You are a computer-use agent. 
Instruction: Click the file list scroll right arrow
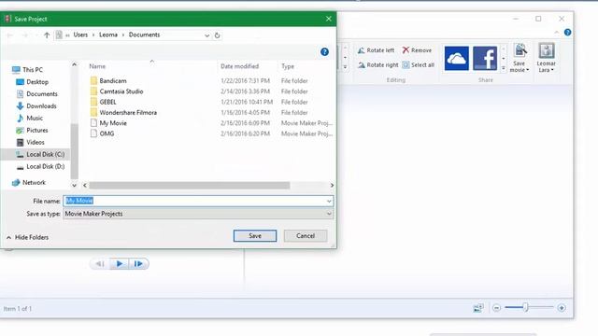[332, 185]
